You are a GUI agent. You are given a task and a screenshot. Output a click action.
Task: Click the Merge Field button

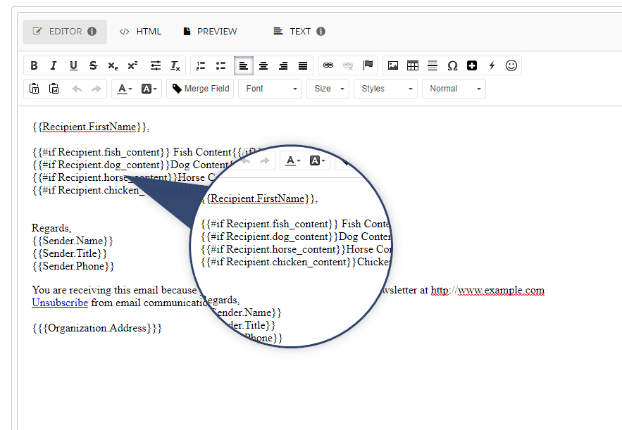[200, 89]
